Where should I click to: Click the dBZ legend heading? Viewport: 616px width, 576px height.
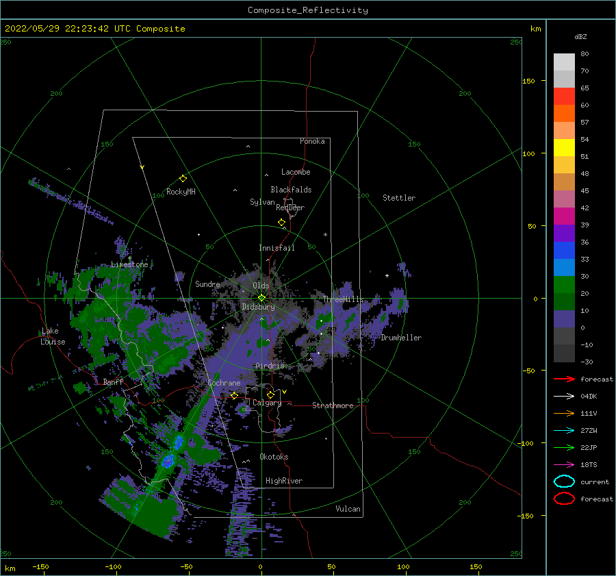coord(580,36)
